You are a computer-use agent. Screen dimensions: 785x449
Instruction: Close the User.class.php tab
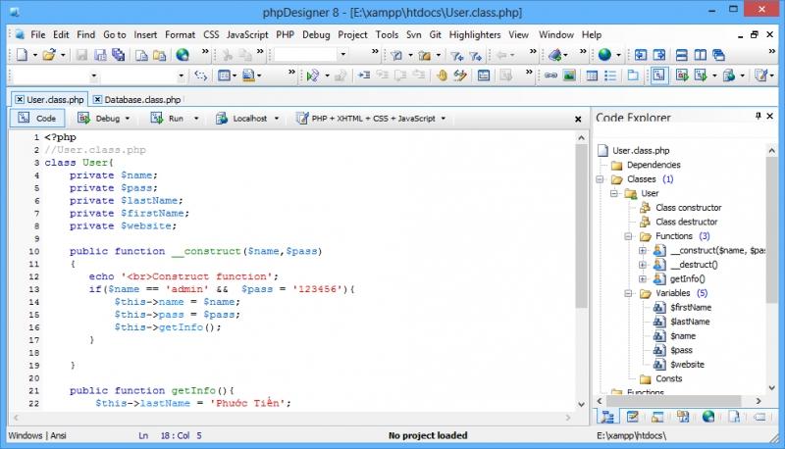18,99
